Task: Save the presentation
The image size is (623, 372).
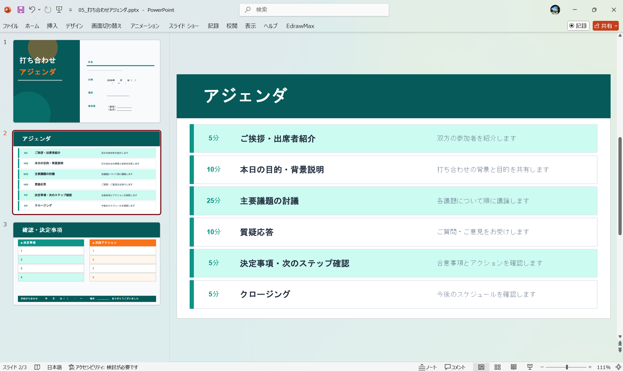Action: tap(21, 10)
